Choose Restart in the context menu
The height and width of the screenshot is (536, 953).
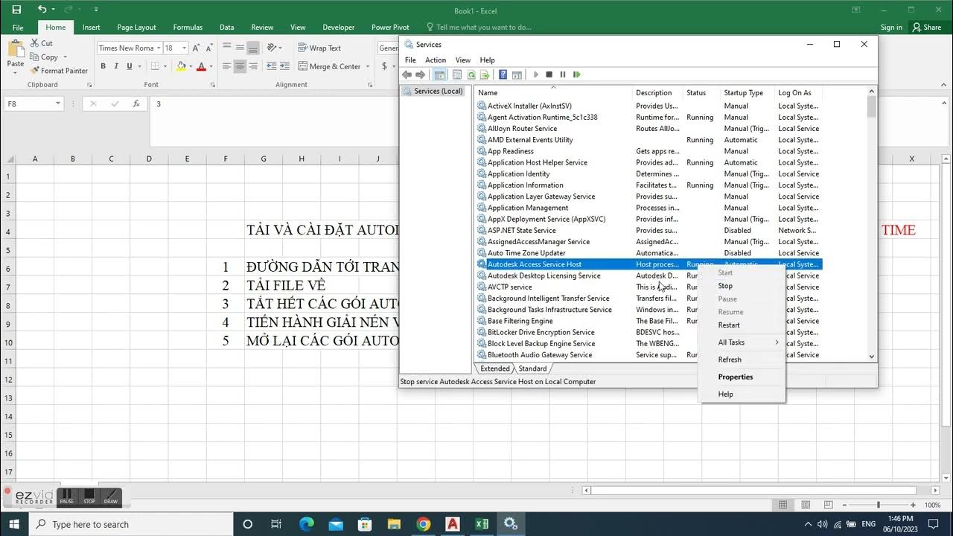[x=729, y=325]
